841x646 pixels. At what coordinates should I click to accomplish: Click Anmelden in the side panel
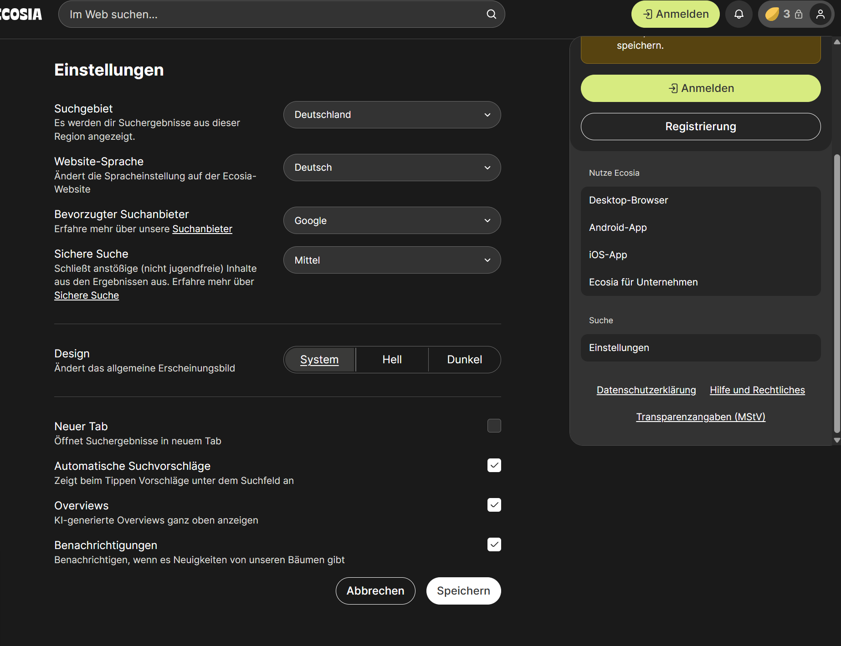tap(701, 88)
